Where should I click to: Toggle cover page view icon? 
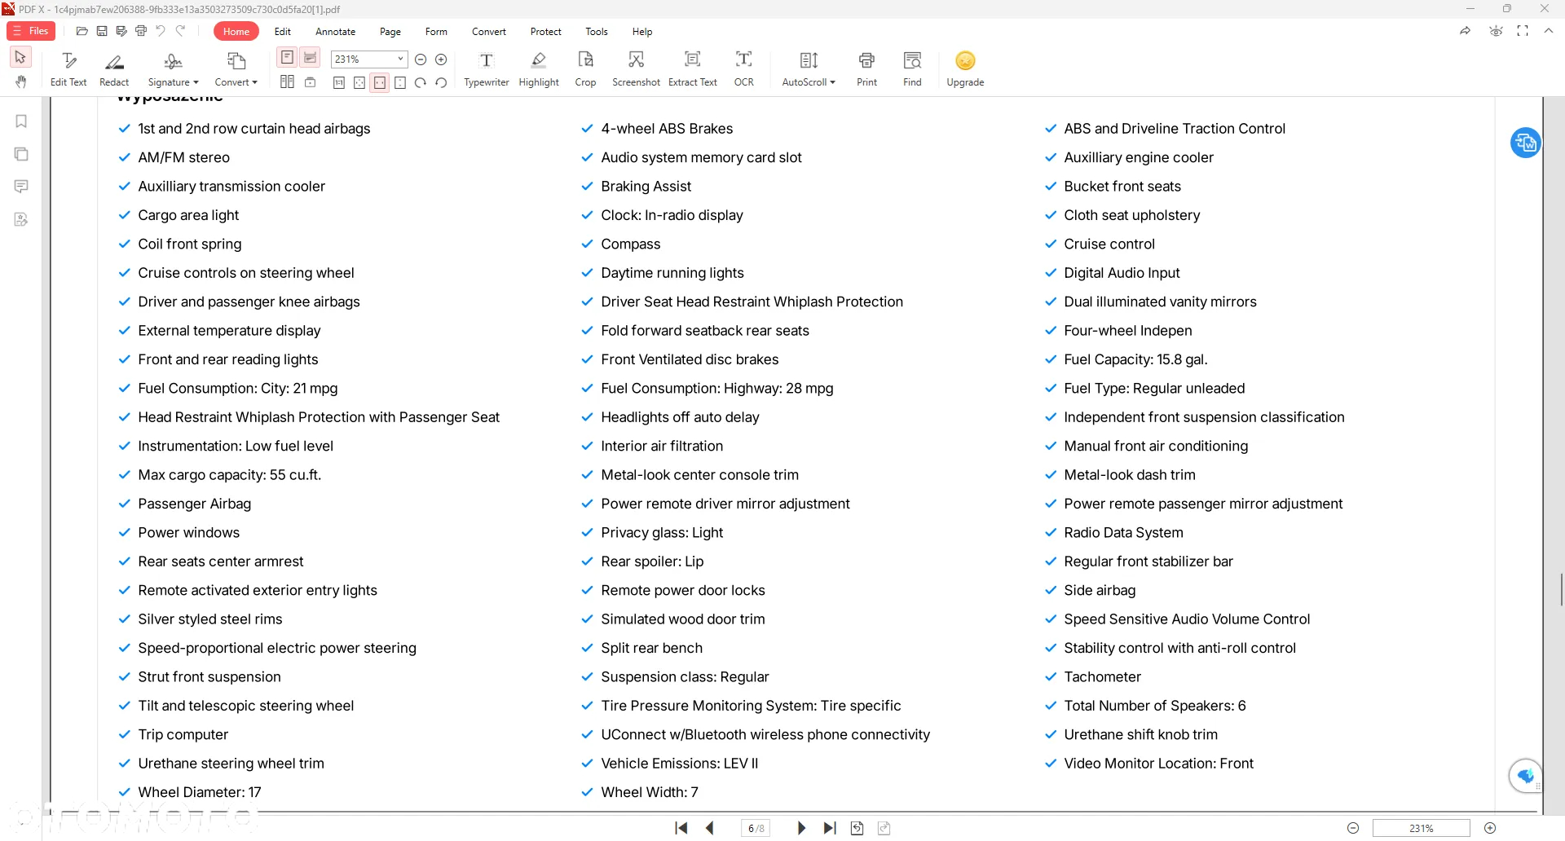click(x=310, y=81)
